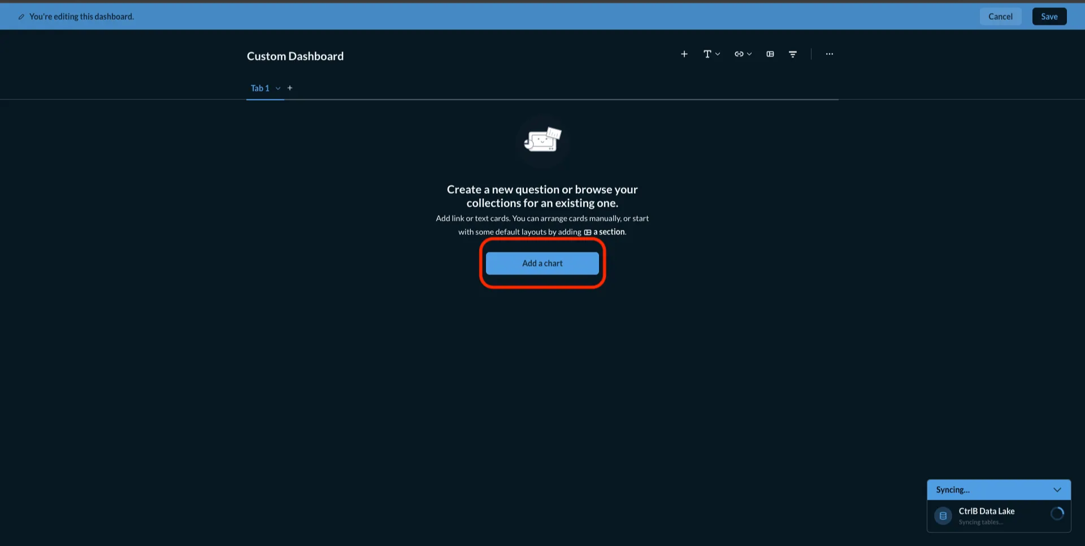The height and width of the screenshot is (546, 1085).
Task: Cancel dashboard editing
Action: tap(1000, 16)
